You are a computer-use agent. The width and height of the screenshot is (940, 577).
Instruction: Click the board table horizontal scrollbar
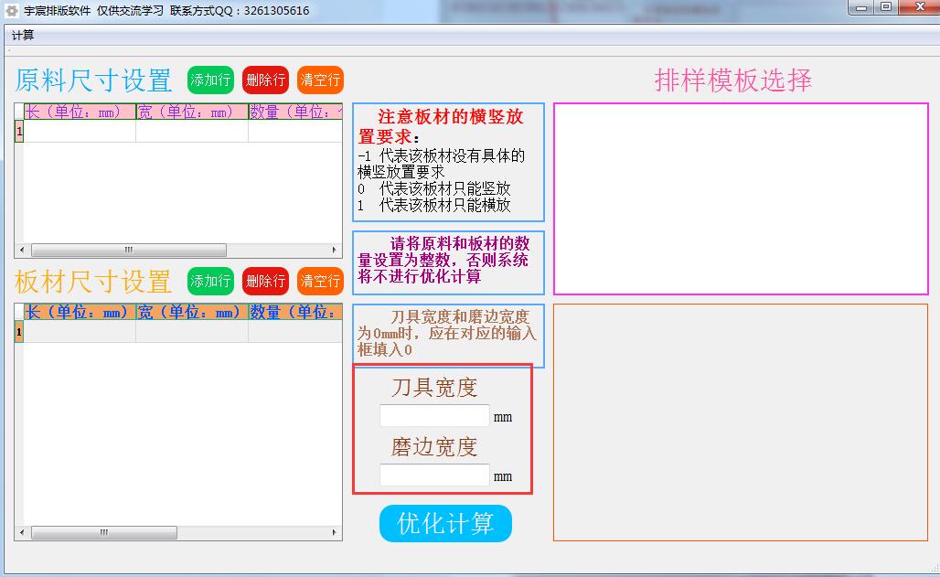[x=105, y=532]
